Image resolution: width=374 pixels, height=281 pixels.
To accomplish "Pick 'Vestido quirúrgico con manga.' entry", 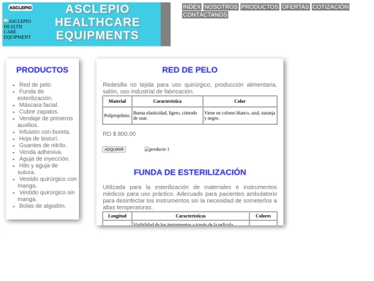I will (47, 182).
